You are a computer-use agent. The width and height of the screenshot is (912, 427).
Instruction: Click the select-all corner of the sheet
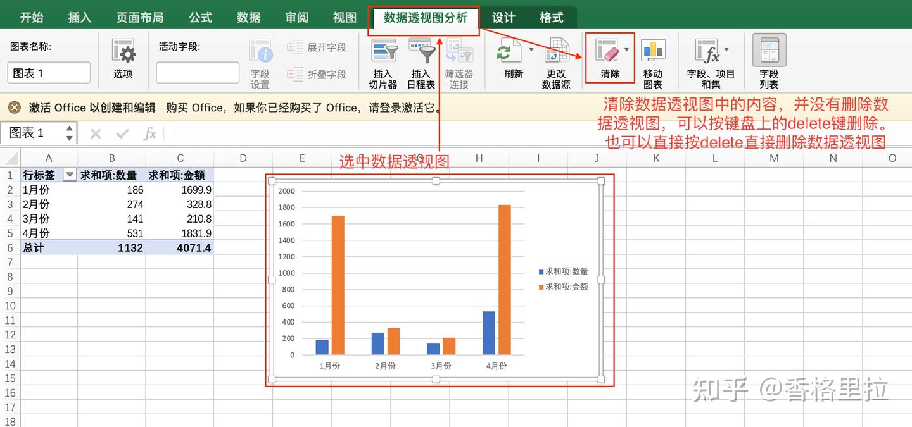10,158
